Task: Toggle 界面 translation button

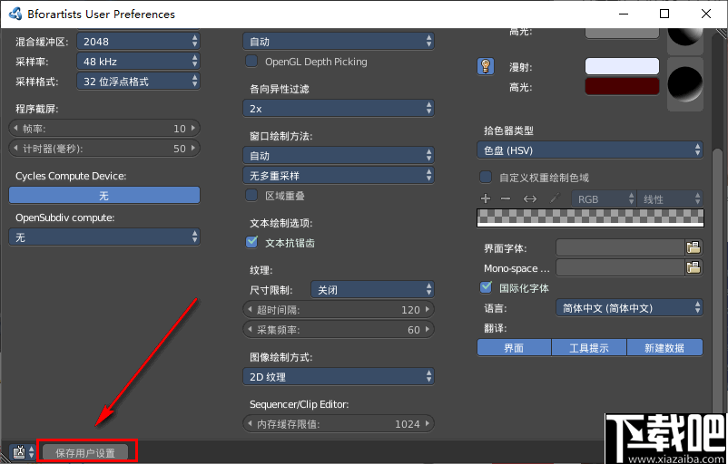Action: click(514, 348)
